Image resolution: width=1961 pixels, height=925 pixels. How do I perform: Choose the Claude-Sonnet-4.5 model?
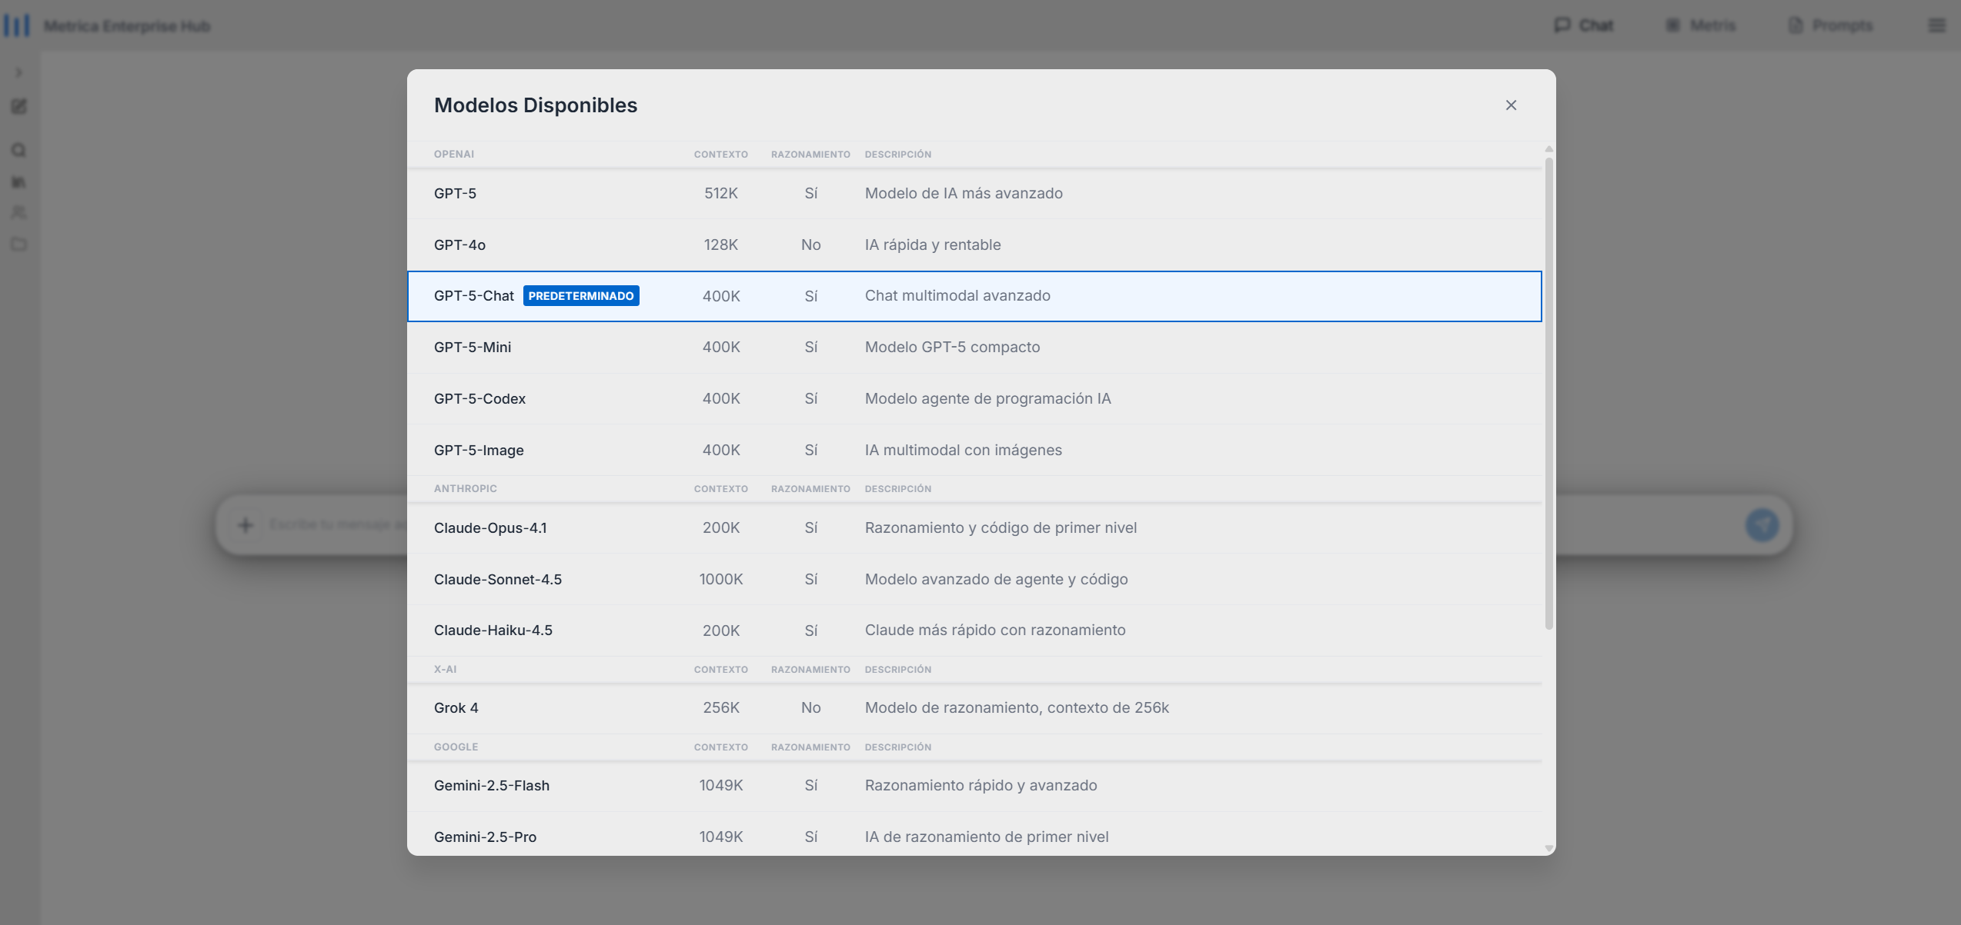tap(974, 579)
